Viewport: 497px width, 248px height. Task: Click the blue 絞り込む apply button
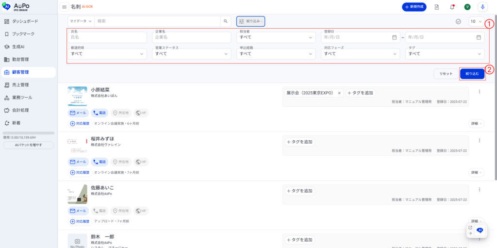pos(472,74)
